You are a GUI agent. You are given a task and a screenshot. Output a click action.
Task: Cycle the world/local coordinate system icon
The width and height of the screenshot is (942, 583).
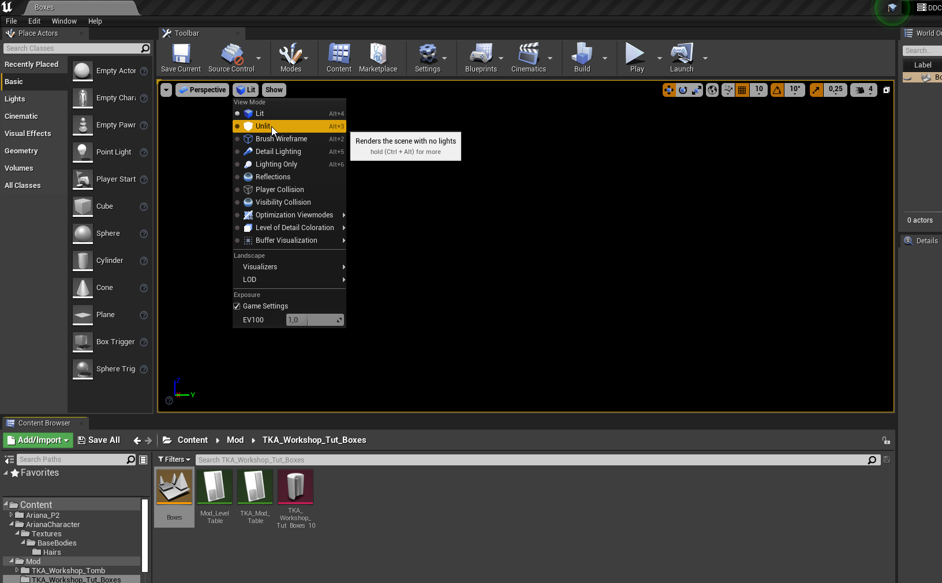(x=712, y=90)
